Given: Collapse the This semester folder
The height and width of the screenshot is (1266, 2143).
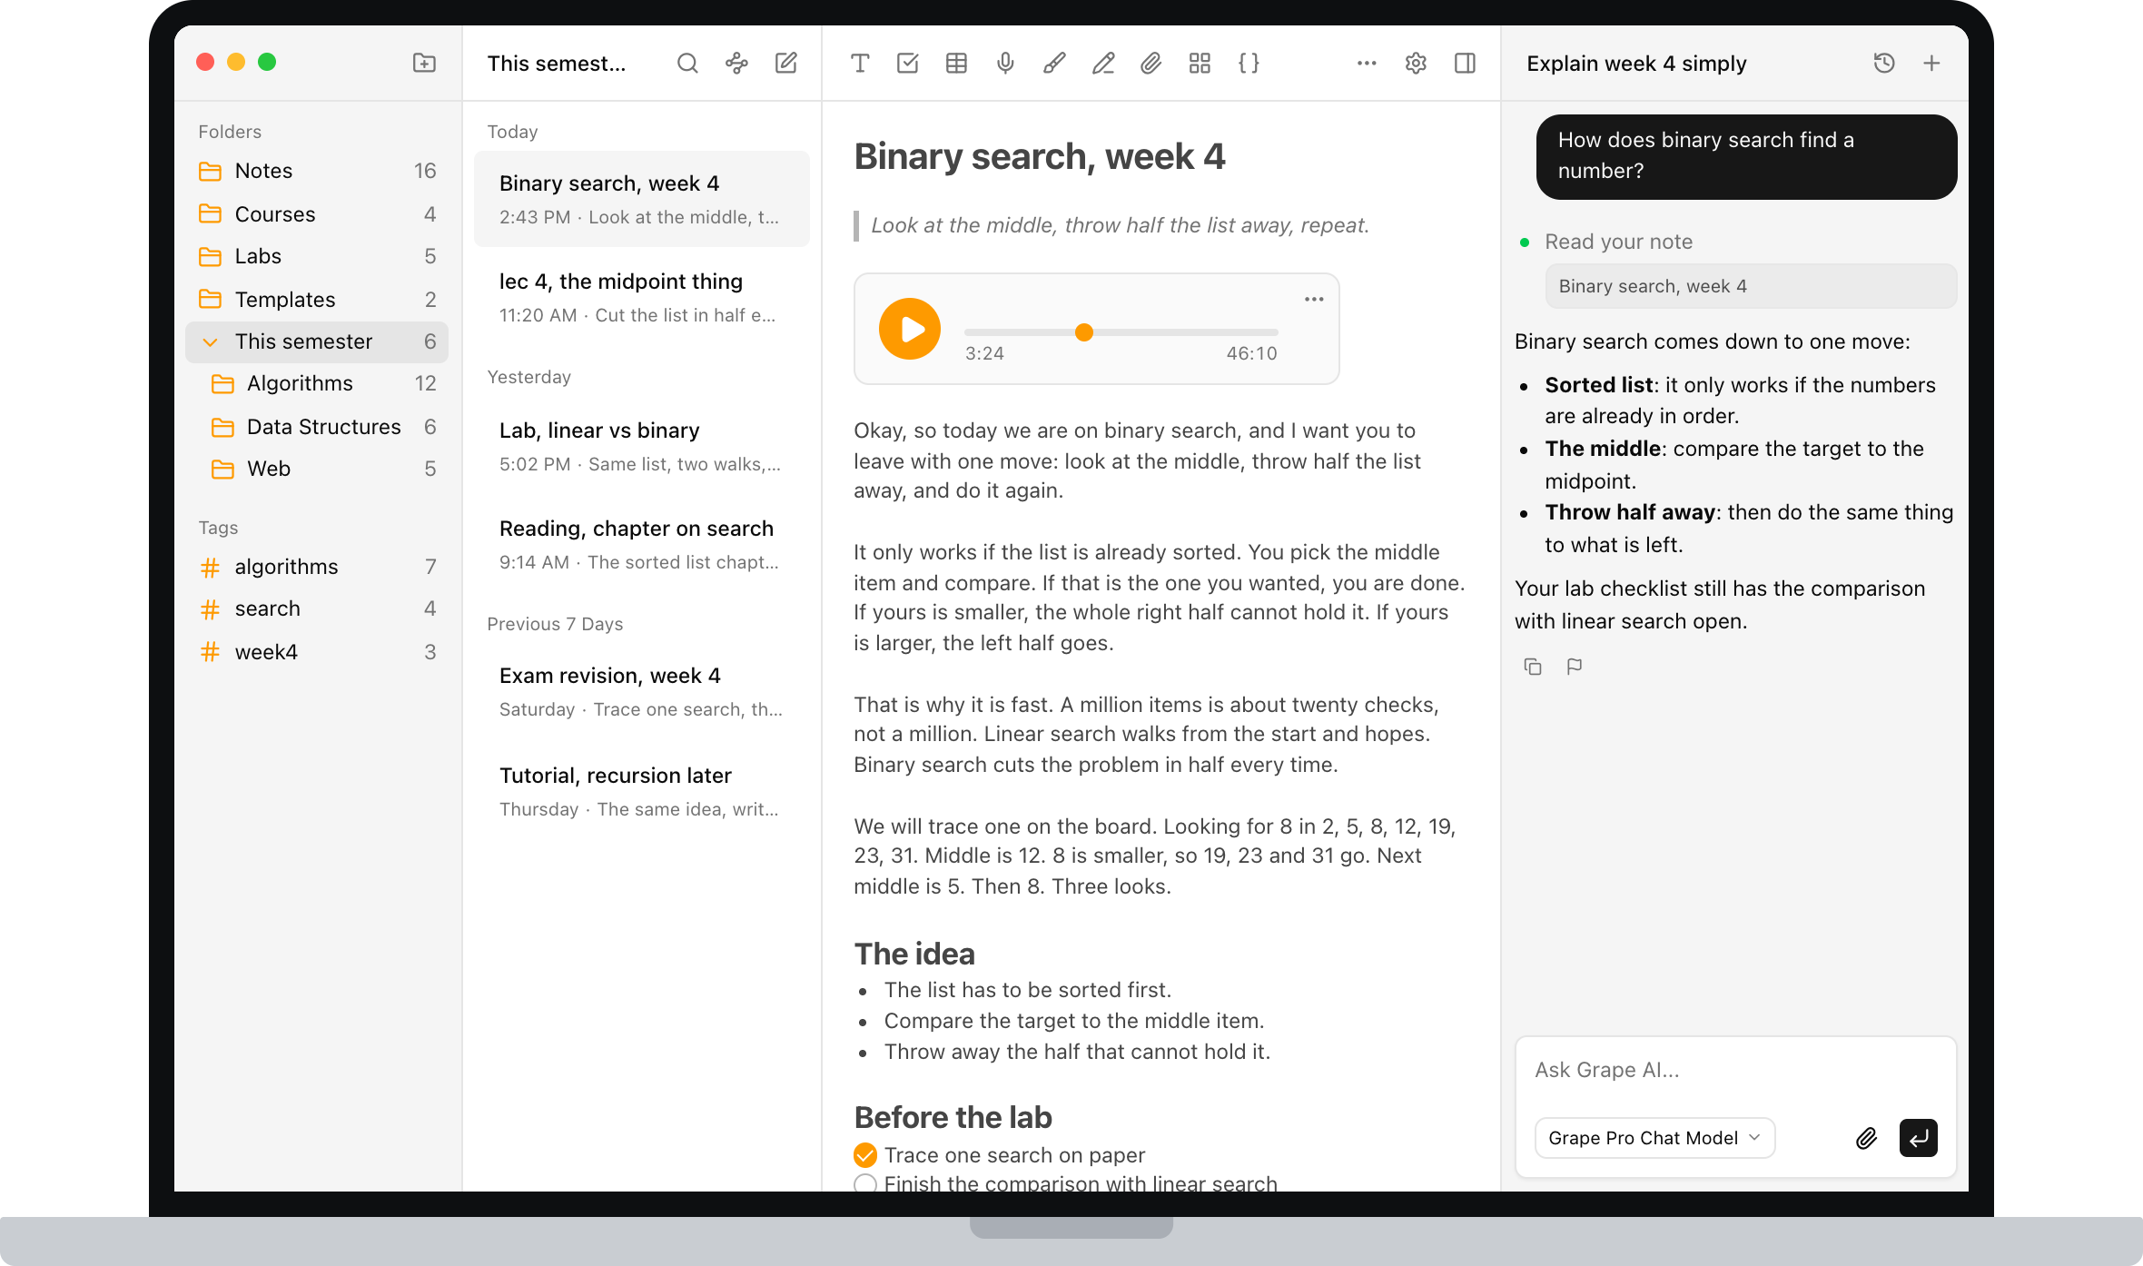Looking at the screenshot, I should coord(210,342).
